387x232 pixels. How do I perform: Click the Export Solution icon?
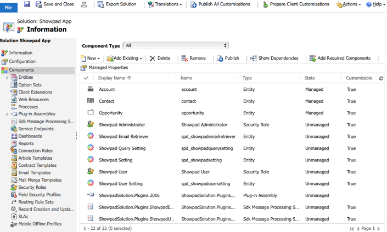tap(100, 4)
